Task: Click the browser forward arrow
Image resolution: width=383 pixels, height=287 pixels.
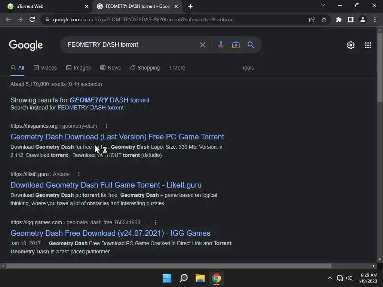Action: 20,19
